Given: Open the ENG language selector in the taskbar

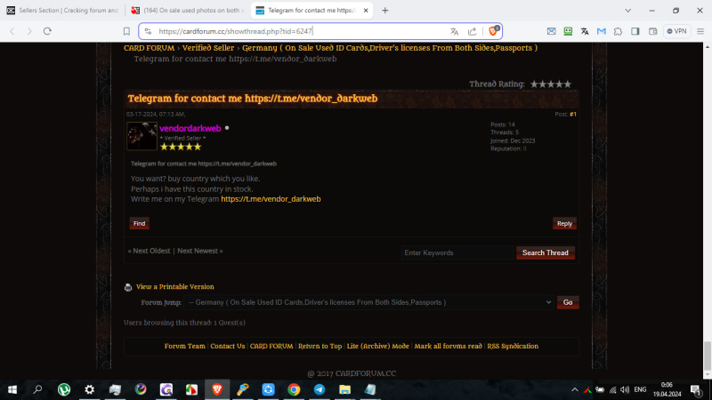Looking at the screenshot, I should coord(639,389).
